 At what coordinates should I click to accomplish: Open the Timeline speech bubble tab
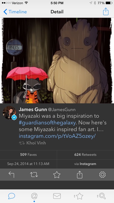pyautogui.click(x=12, y=196)
